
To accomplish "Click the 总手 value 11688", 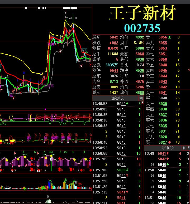I will click(113, 54).
